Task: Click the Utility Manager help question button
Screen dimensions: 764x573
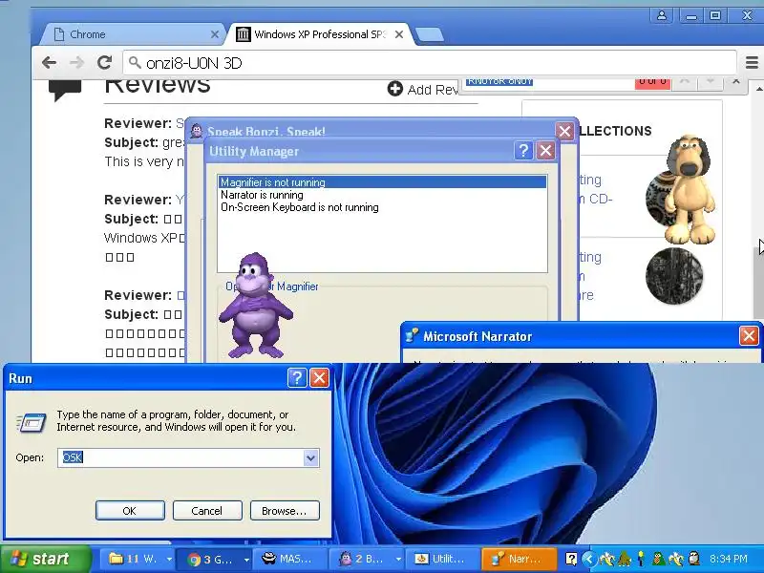Action: [x=523, y=151]
